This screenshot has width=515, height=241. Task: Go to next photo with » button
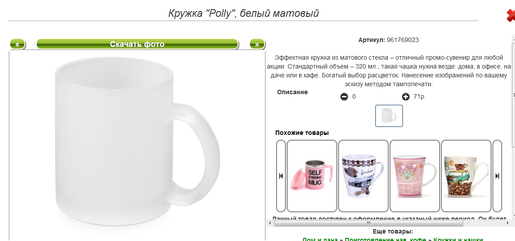pyautogui.click(x=257, y=44)
